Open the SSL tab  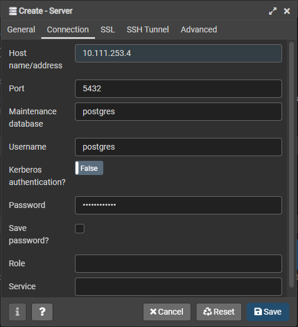[107, 29]
